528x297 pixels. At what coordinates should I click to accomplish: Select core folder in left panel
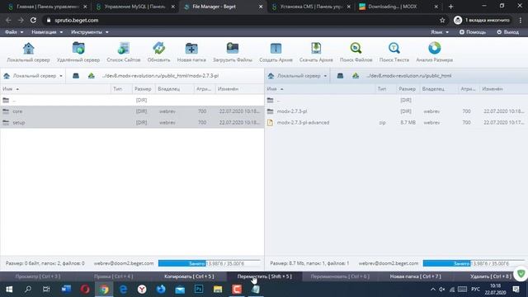click(132, 111)
